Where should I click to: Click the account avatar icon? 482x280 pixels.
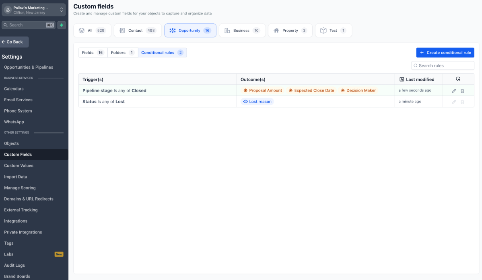click(x=8, y=10)
